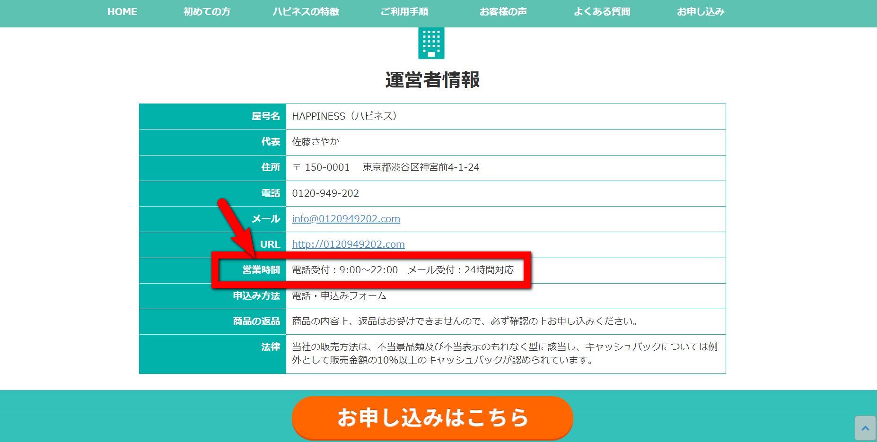The width and height of the screenshot is (877, 442).
Task: Open the 初めての方 navigation item
Action: click(x=207, y=12)
